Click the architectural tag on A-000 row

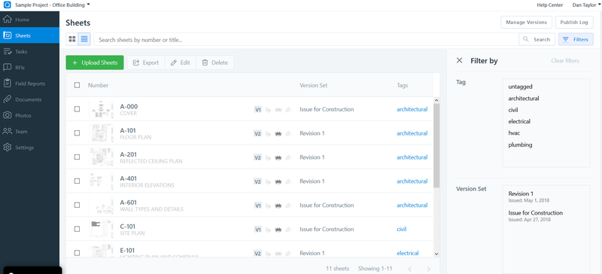[x=412, y=109]
